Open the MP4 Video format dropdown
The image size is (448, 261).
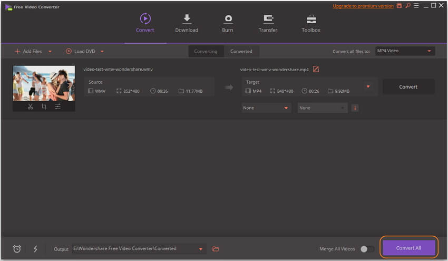click(x=405, y=51)
